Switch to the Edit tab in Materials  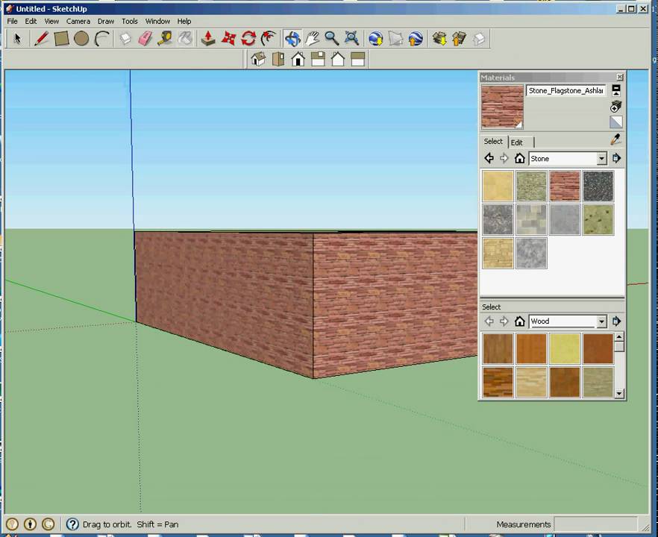pos(516,142)
